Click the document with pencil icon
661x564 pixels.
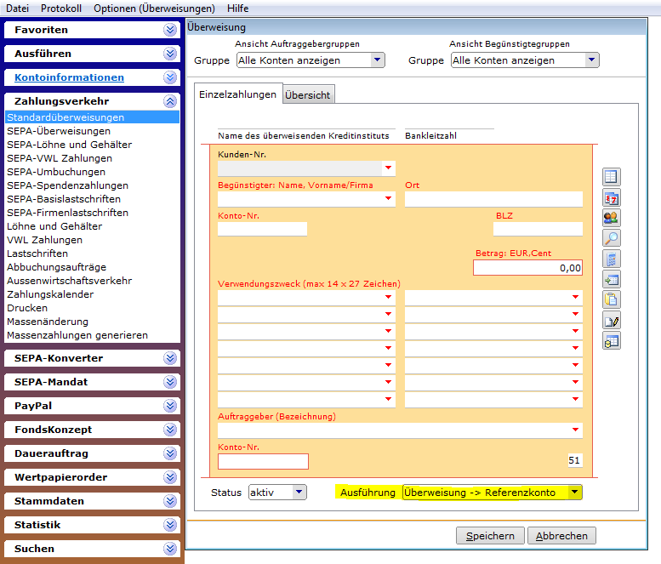(612, 321)
